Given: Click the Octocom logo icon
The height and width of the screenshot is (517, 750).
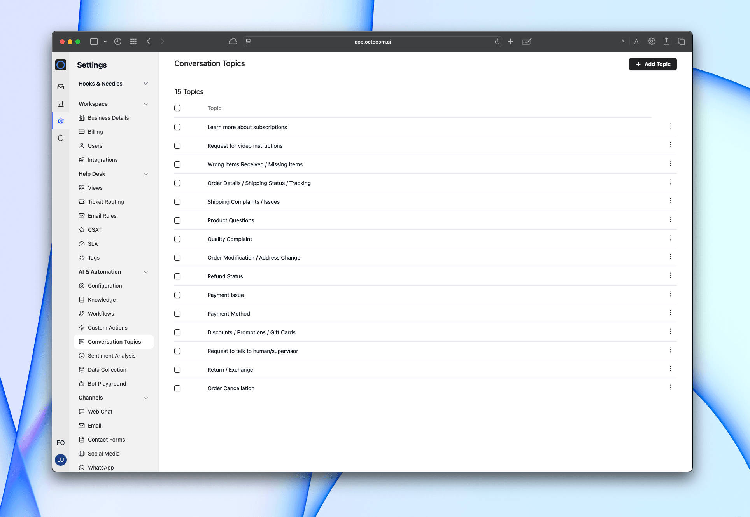Looking at the screenshot, I should click(61, 65).
